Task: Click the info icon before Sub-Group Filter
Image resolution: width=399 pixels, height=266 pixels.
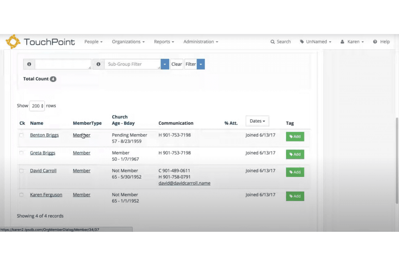Action: (98, 64)
